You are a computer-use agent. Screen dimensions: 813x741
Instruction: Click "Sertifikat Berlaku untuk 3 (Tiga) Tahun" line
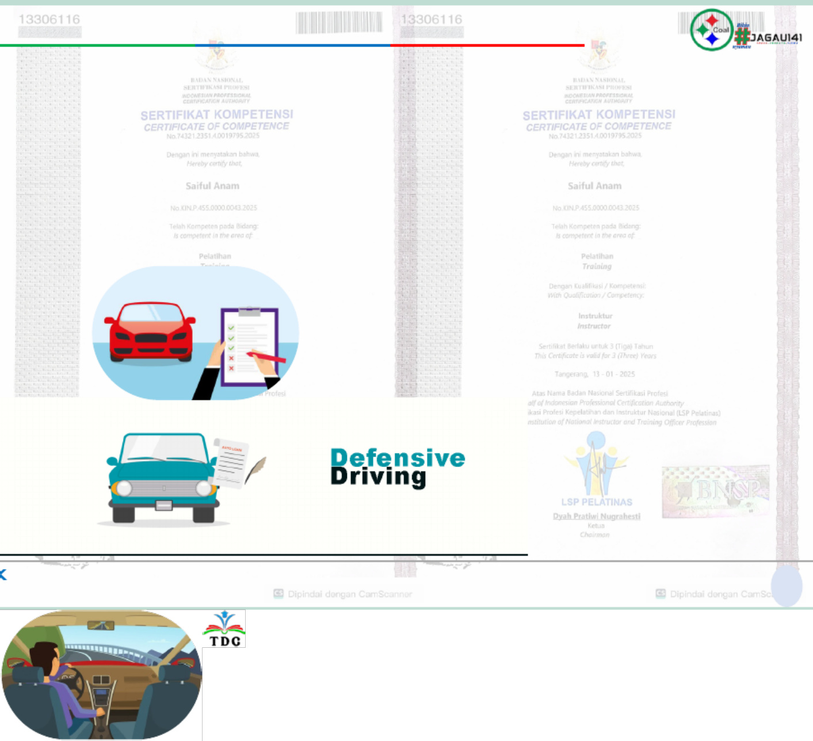(596, 346)
